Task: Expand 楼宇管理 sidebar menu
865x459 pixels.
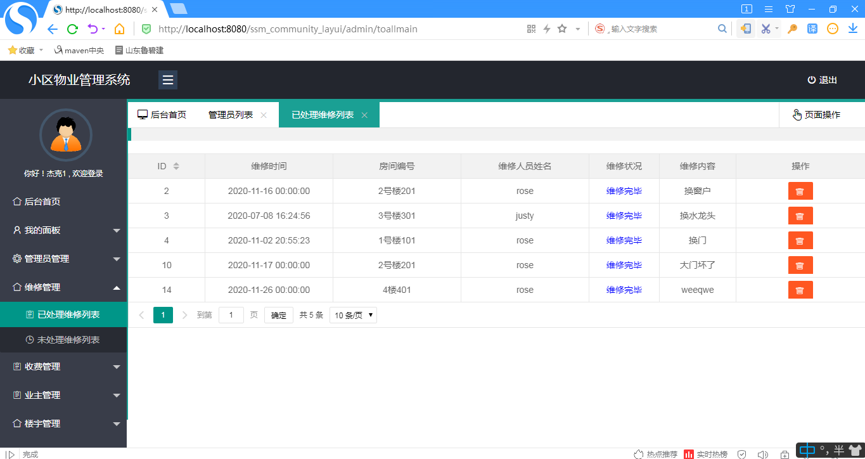Action: pos(63,423)
